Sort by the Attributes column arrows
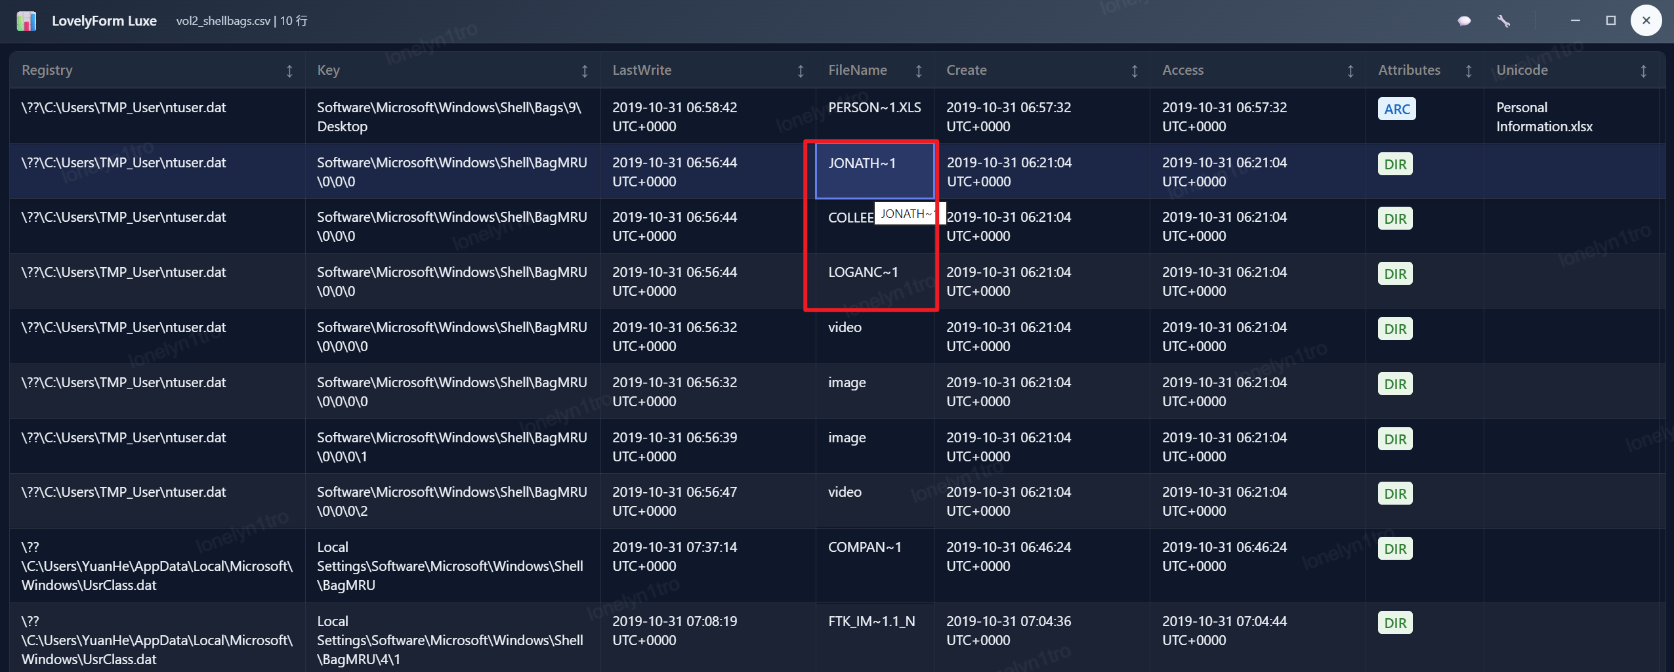This screenshot has width=1674, height=672. click(x=1469, y=71)
